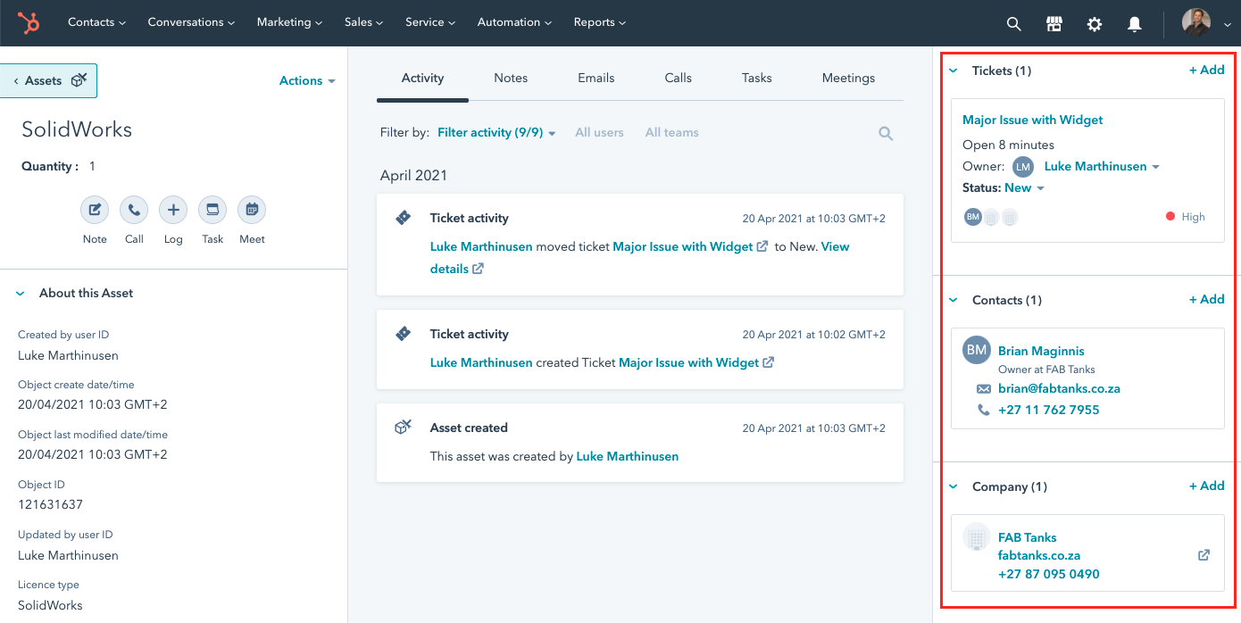The image size is (1241, 623).
Task: Open the Sales menu
Action: point(362,22)
